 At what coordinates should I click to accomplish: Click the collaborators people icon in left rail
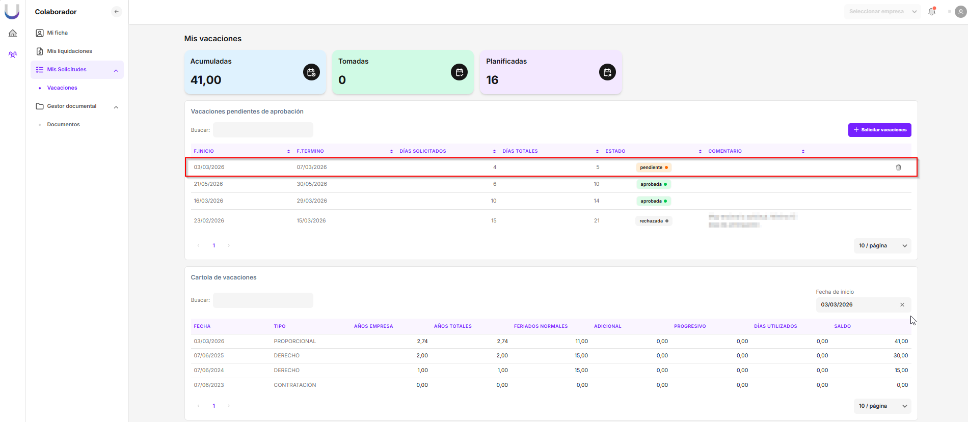point(13,54)
